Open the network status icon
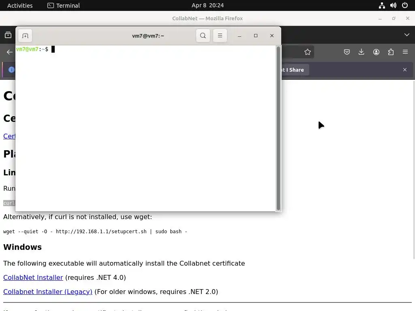Screen dimensions: 415x311 coord(382,5)
